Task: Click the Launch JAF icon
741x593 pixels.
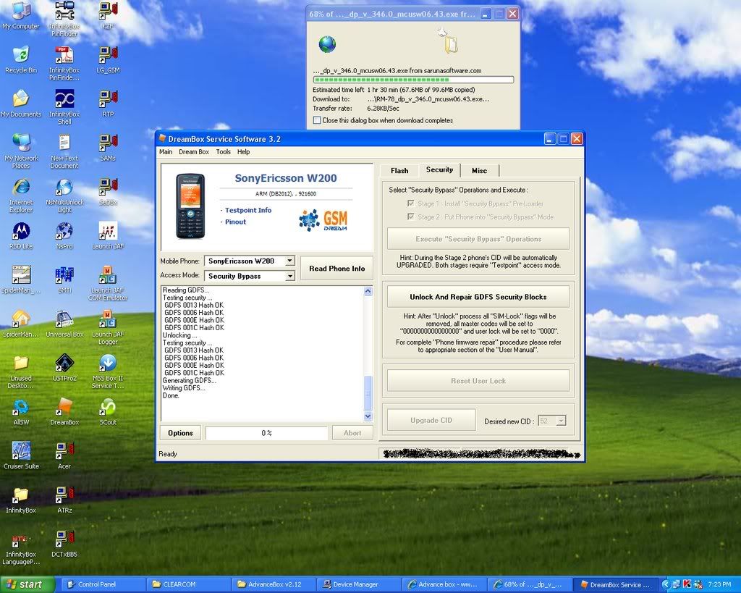Action: (x=109, y=235)
